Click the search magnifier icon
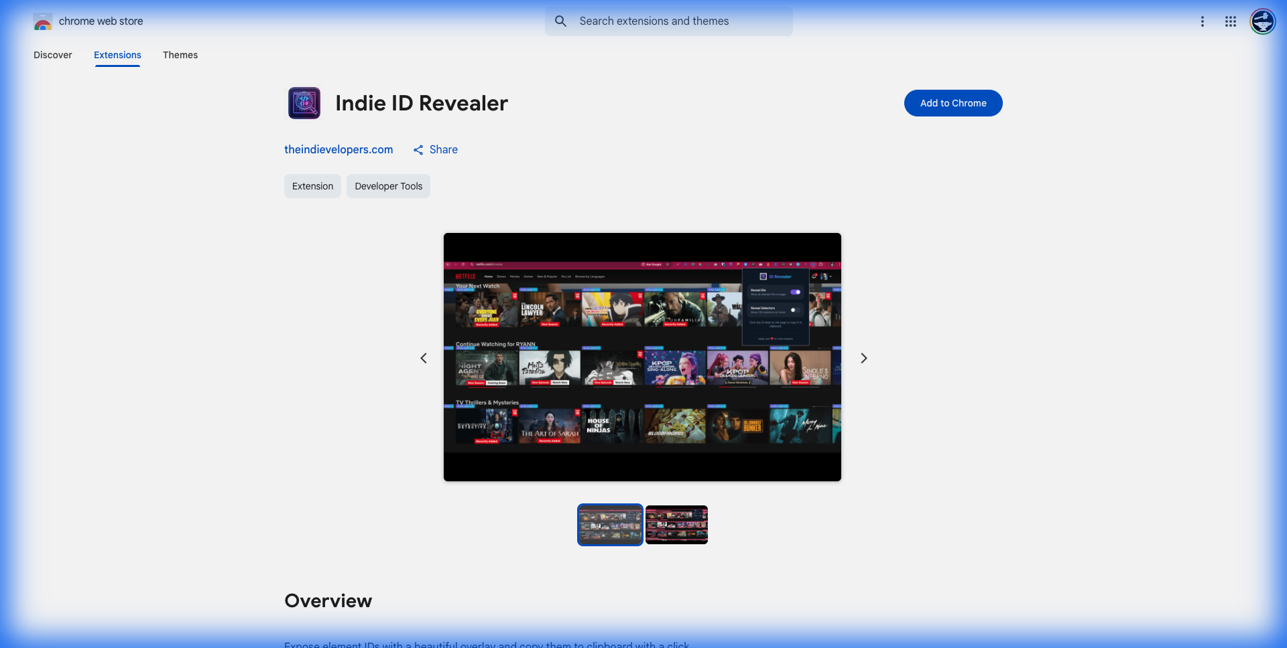The height and width of the screenshot is (648, 1287). click(x=560, y=21)
